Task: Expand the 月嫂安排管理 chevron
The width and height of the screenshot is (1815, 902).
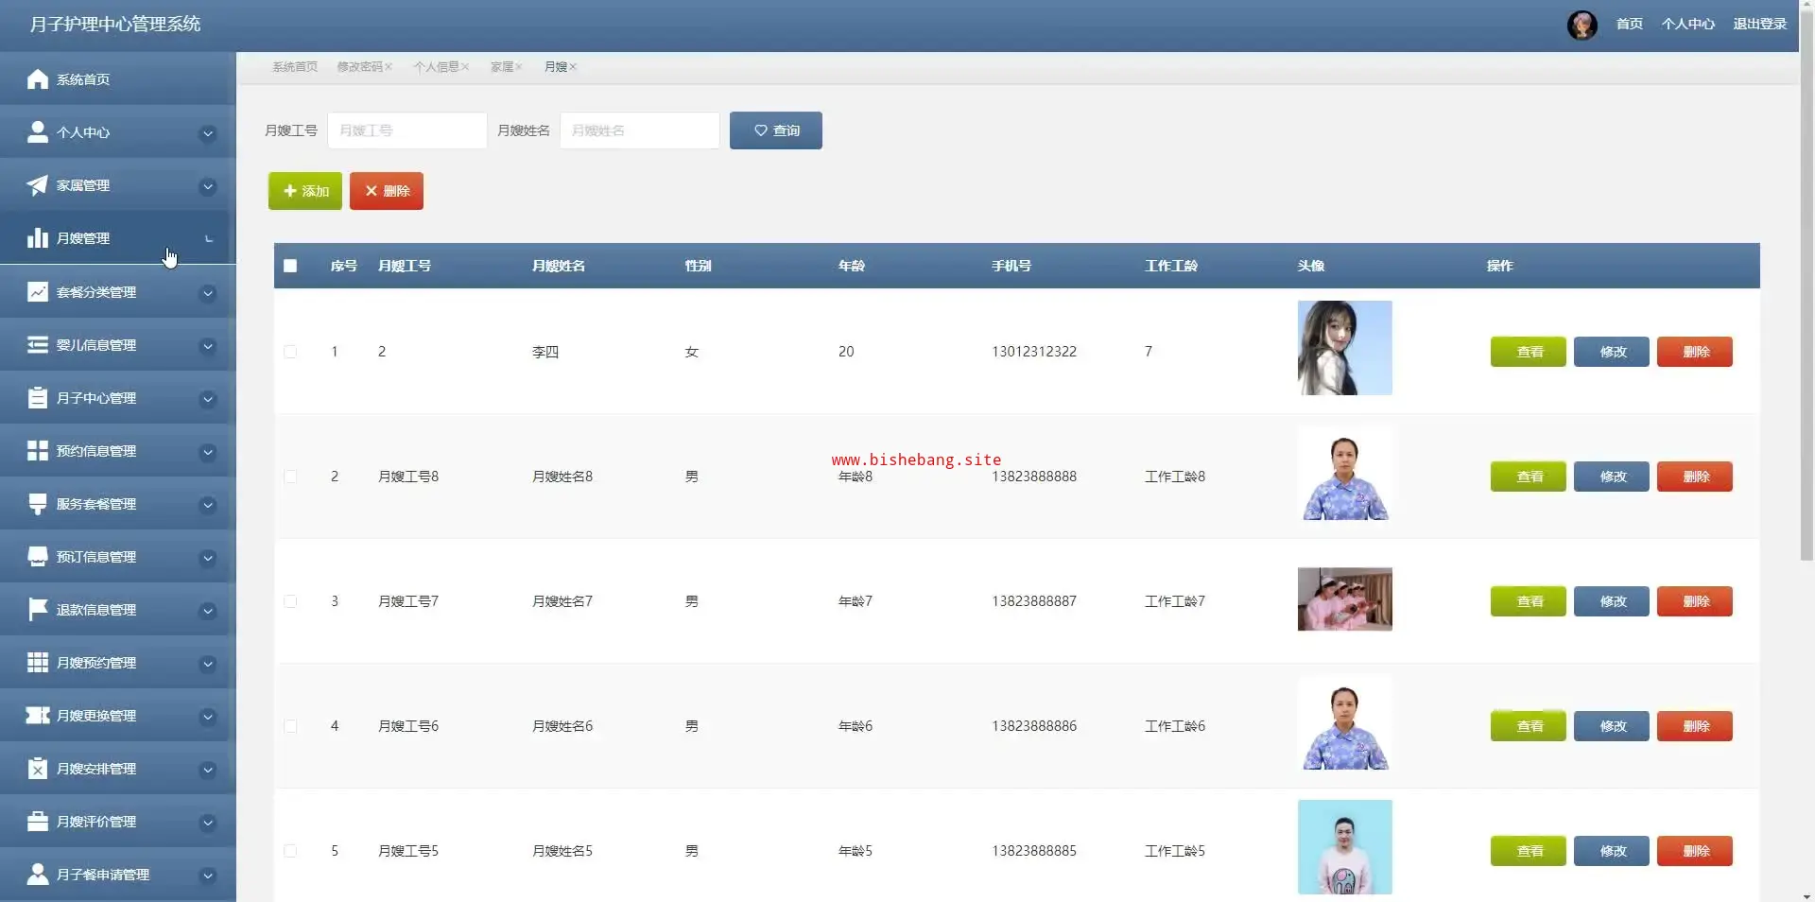Action: (208, 770)
